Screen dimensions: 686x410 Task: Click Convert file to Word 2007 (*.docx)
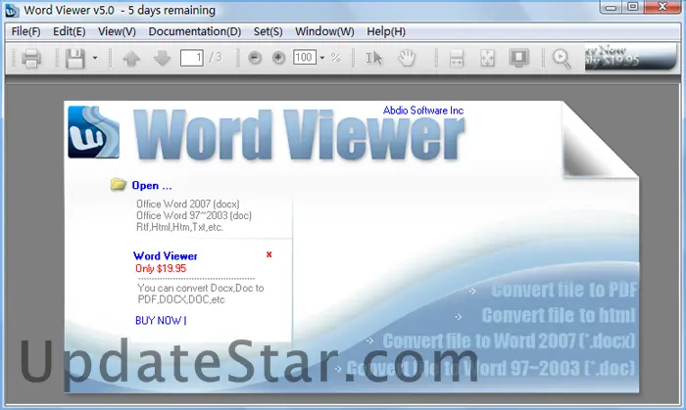click(x=509, y=341)
